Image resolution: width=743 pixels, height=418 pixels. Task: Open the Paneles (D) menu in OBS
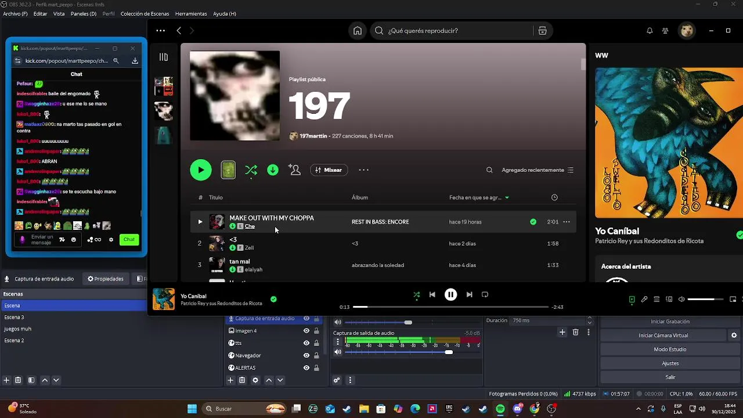84,14
